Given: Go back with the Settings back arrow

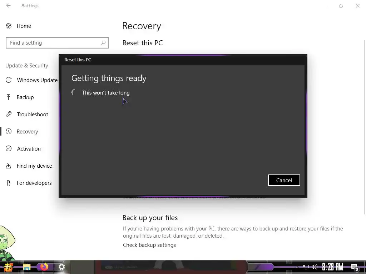Looking at the screenshot, I should 9,6.
